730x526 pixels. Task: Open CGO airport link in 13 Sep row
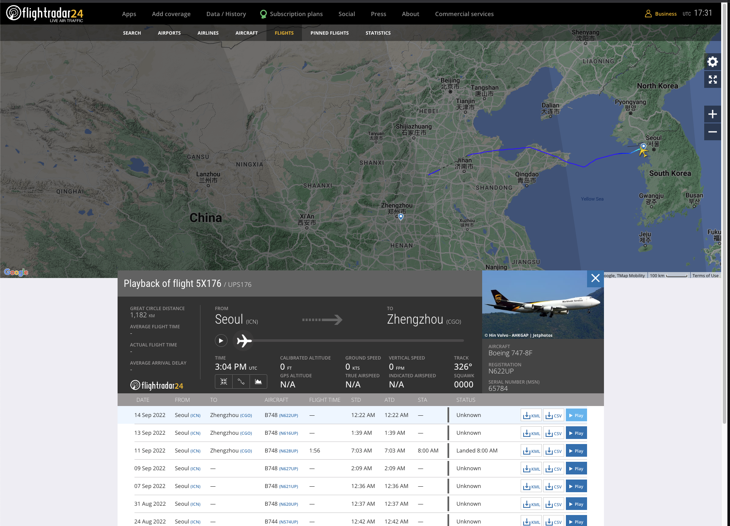click(246, 433)
